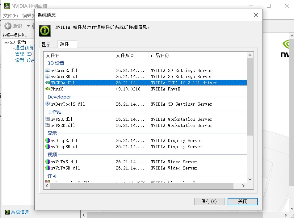Click the nvViTvS.dll color circle icon

tap(48, 161)
